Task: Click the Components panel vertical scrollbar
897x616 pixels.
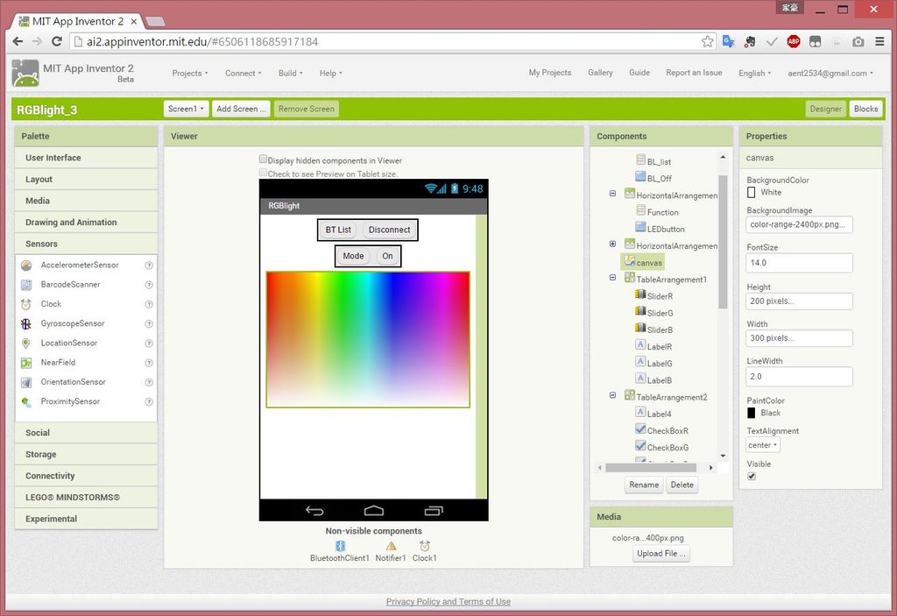Action: pos(723,242)
